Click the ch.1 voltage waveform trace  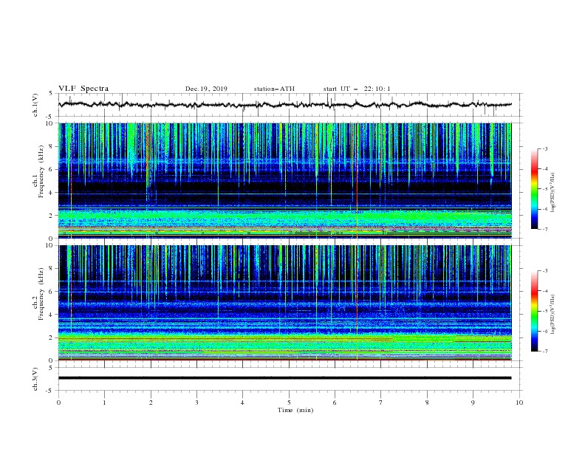pyautogui.click(x=285, y=104)
